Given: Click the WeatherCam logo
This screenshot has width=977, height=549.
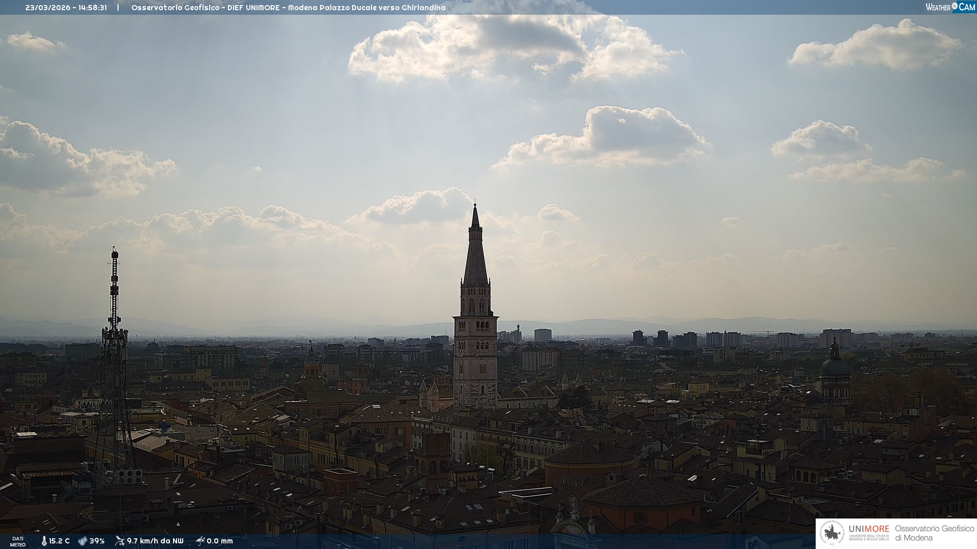Looking at the screenshot, I should tap(950, 7).
